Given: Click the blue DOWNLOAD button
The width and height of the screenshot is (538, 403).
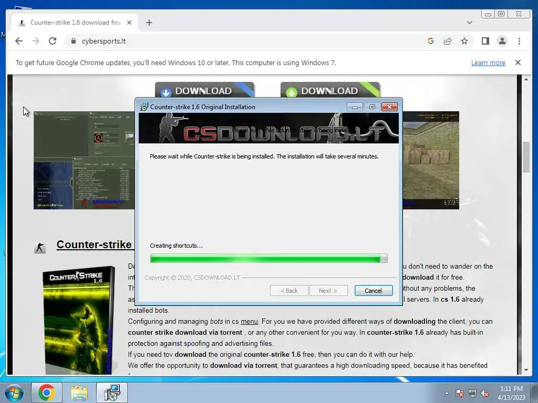Looking at the screenshot, I should [x=204, y=90].
